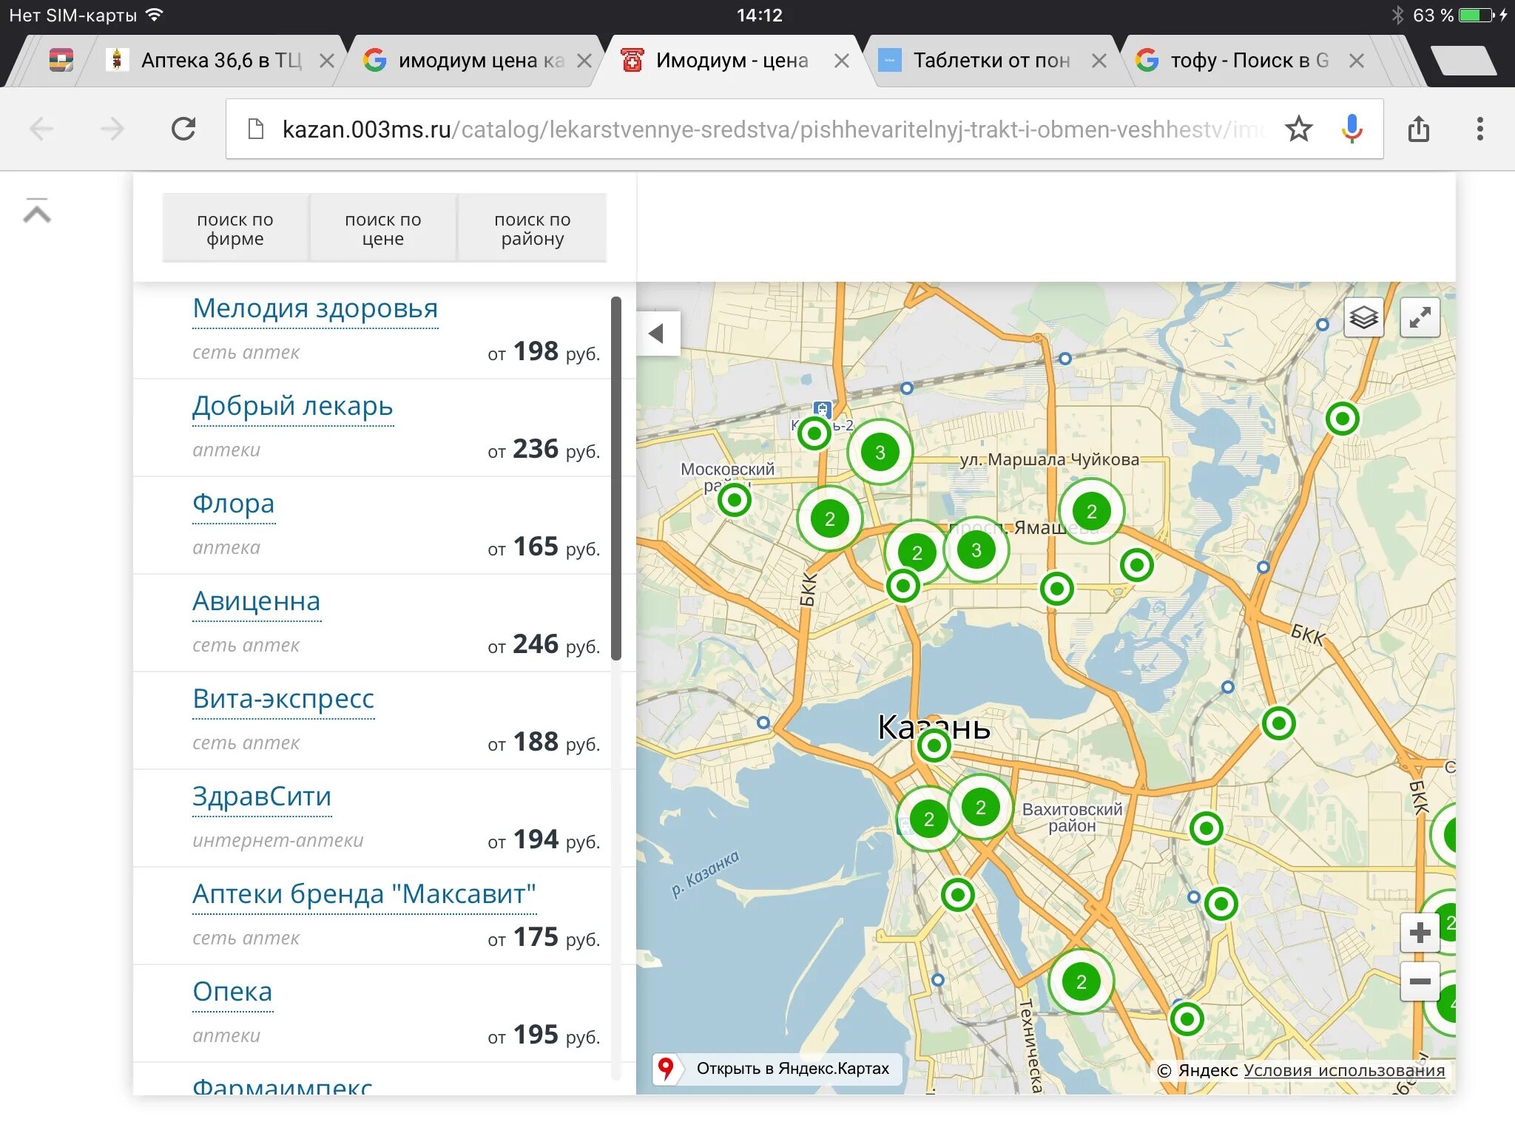This screenshot has height=1136, width=1515.
Task: Select the cluster of 2 near Маршала Чуйкова
Action: pyautogui.click(x=1091, y=511)
